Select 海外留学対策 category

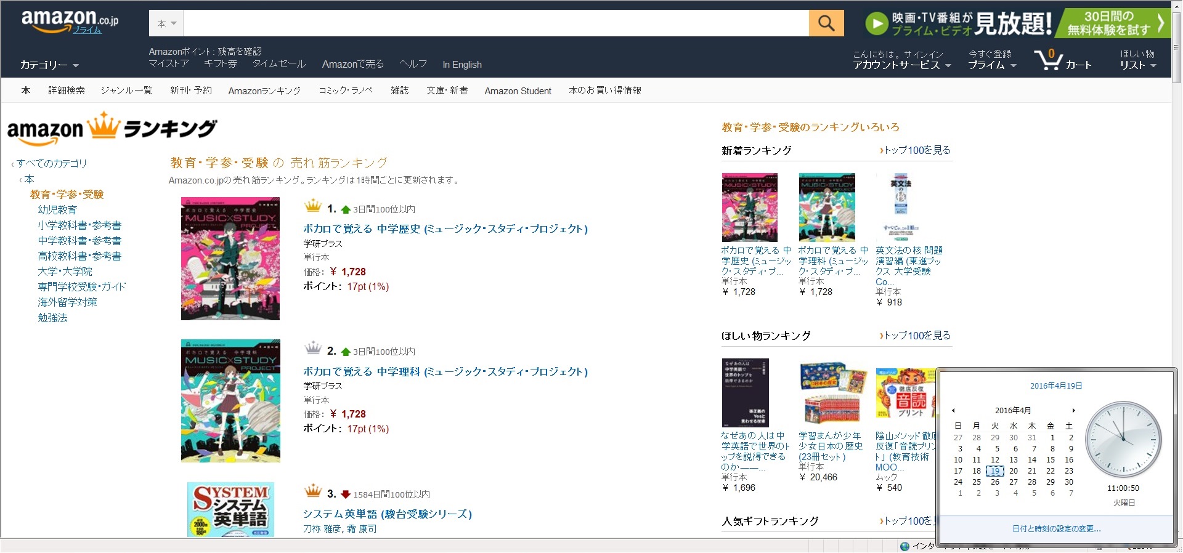pyautogui.click(x=67, y=302)
